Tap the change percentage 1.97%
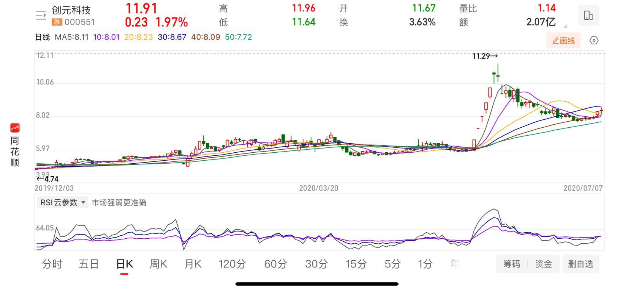This screenshot has height=291, width=634. click(172, 22)
